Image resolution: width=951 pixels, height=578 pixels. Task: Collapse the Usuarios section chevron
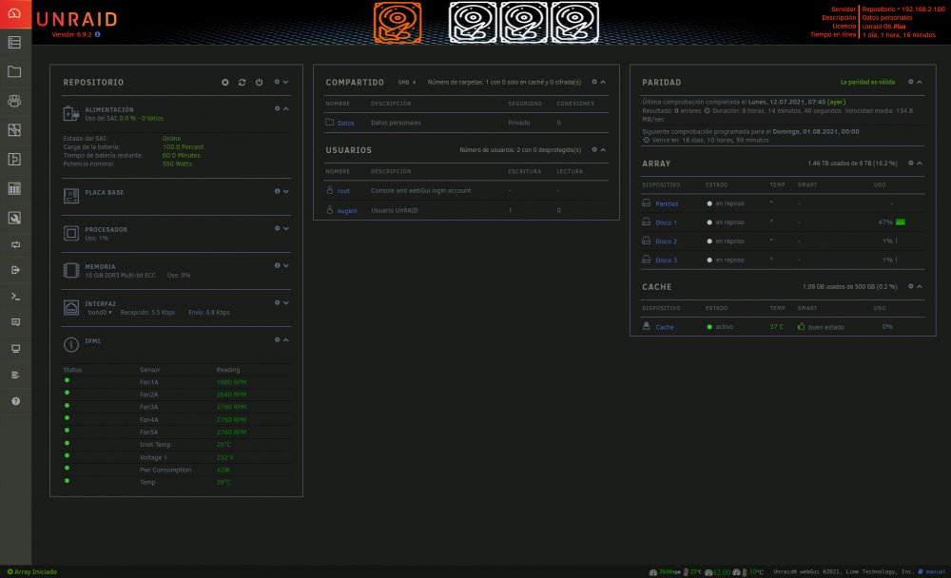tap(603, 150)
